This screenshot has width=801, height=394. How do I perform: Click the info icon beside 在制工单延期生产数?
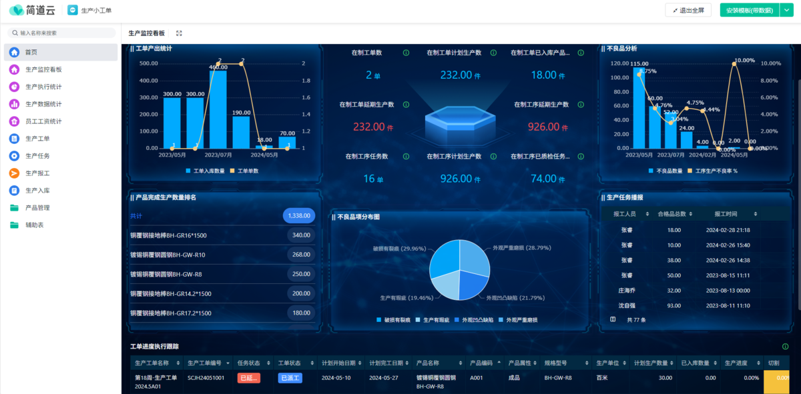click(x=406, y=105)
